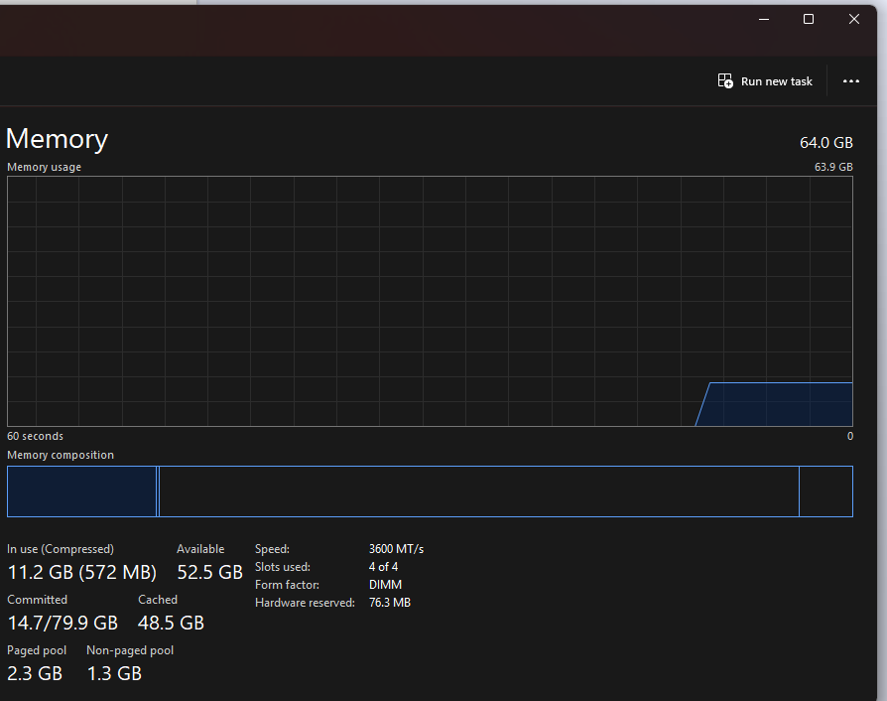
Task: Click the Form factor label
Action: (288, 585)
